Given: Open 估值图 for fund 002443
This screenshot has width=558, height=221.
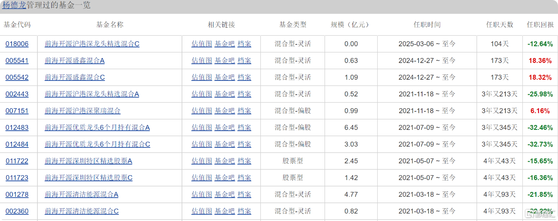Looking at the screenshot, I should coord(202,94).
